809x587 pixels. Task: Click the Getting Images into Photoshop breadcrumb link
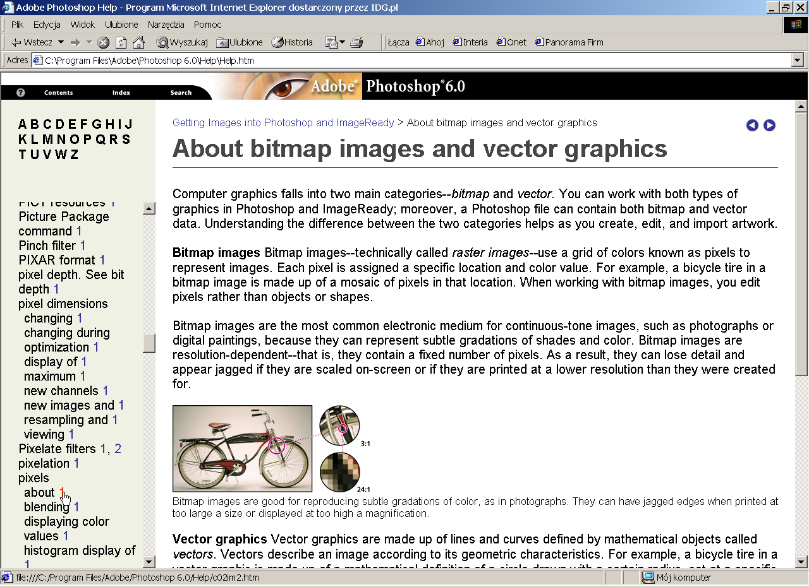point(283,122)
